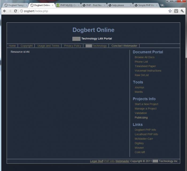Viewport: 187px width, 171px height.
Task: Open Contact Webmaster in the nav bar
Action: click(124, 46)
